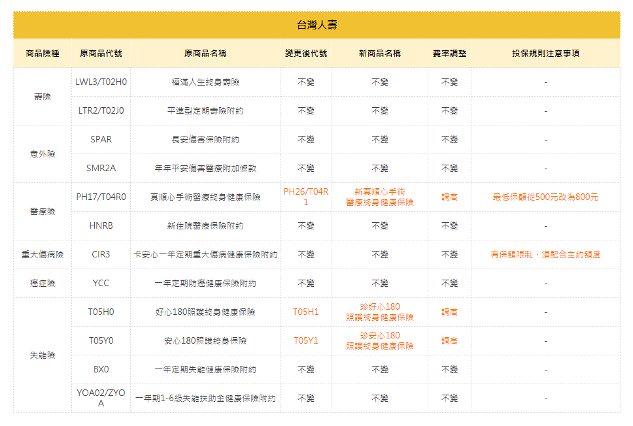633x426 pixels.
Task: Click 調高 in the T05H0 row
Action: [x=449, y=312]
